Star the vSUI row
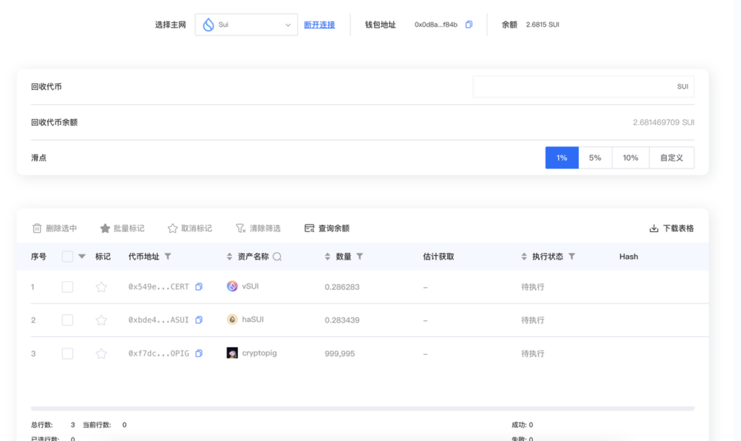Screen dimensions: 741x441 coord(101,287)
